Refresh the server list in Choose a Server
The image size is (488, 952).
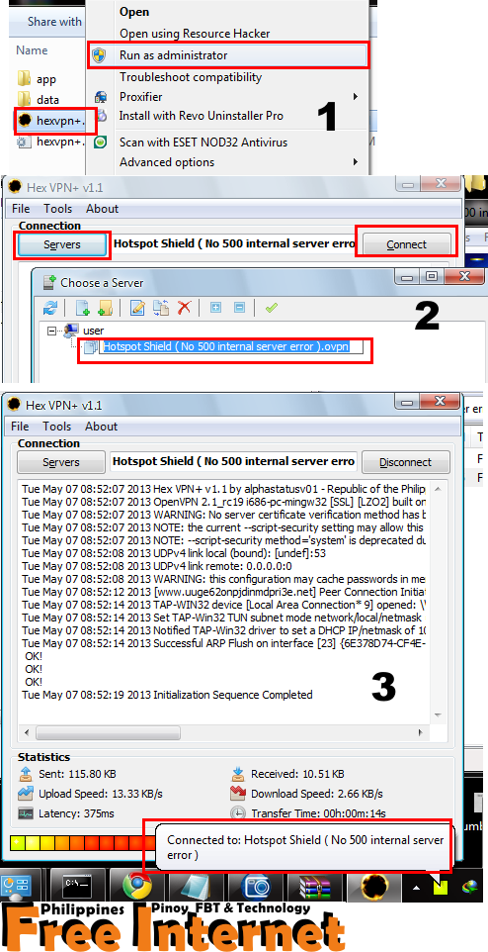(x=49, y=308)
